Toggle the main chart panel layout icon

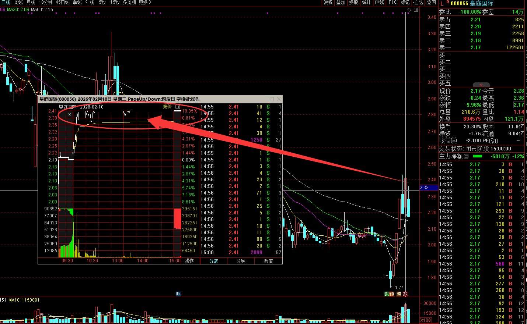[416, 10]
